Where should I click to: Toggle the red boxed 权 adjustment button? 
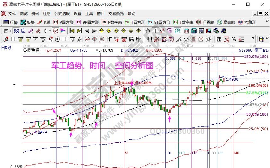[55, 31]
